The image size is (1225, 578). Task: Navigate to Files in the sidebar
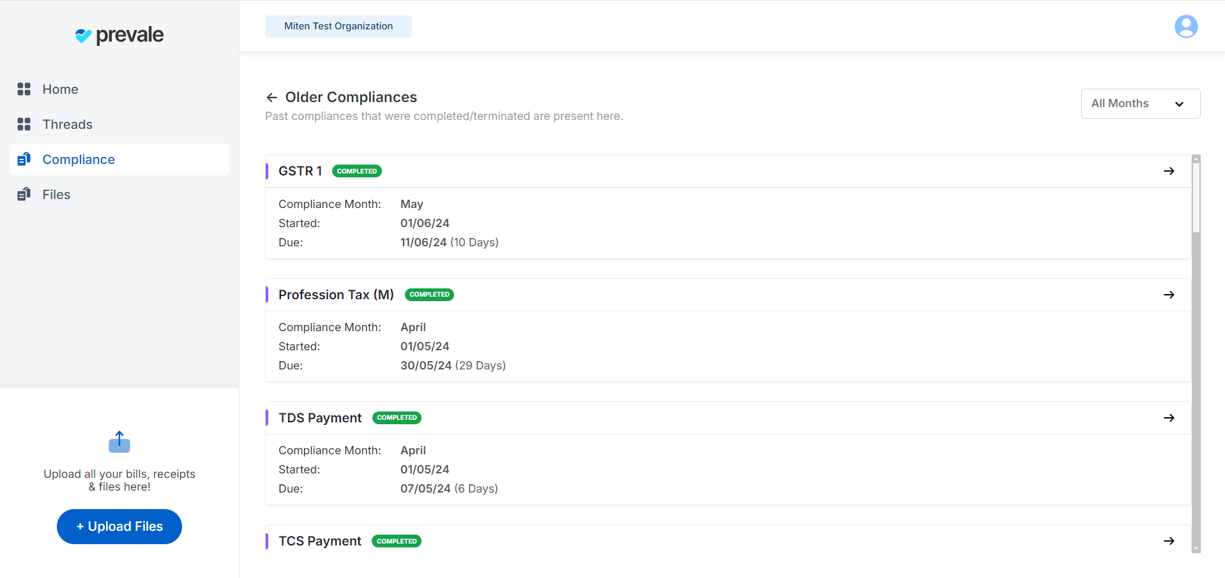pos(56,195)
